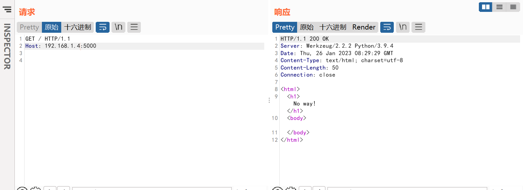Image resolution: width=523 pixels, height=190 pixels.
Task: Open the request editor options menu
Action: tap(134, 27)
